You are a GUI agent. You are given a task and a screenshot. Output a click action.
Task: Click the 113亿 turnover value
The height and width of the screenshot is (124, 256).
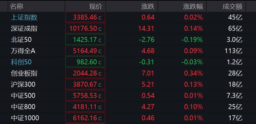click(233, 51)
